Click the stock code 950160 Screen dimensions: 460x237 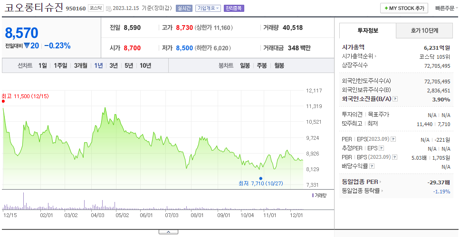coord(76,9)
